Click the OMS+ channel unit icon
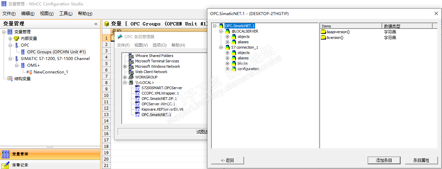442x169 pixels. pos(23,65)
